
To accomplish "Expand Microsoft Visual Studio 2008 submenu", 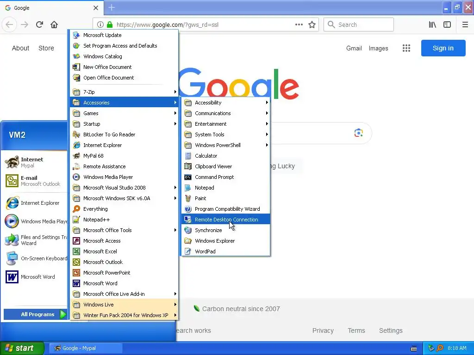I will (124, 188).
